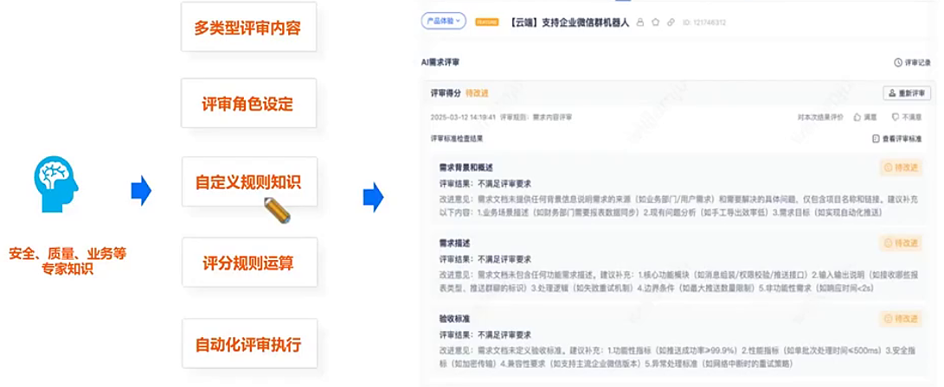This screenshot has width=944, height=387.
Task: Click the lock icon beside the title
Action: click(640, 22)
